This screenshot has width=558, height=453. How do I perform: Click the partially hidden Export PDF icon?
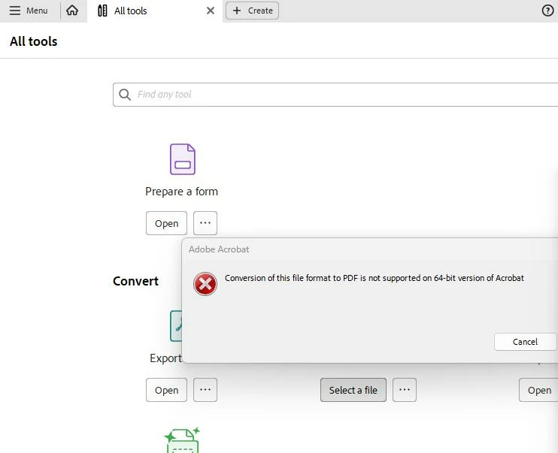(176, 326)
